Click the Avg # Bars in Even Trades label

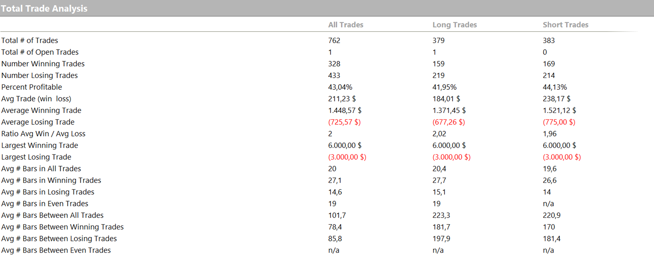pyautogui.click(x=45, y=204)
